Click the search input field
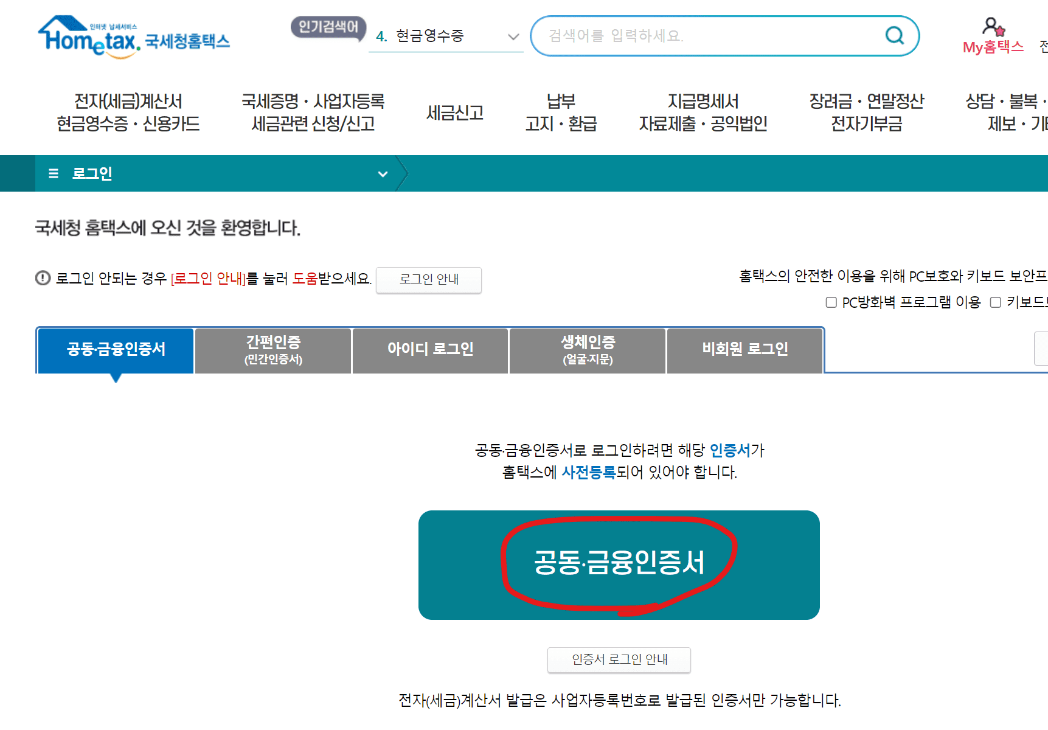The width and height of the screenshot is (1048, 730). 699,36
